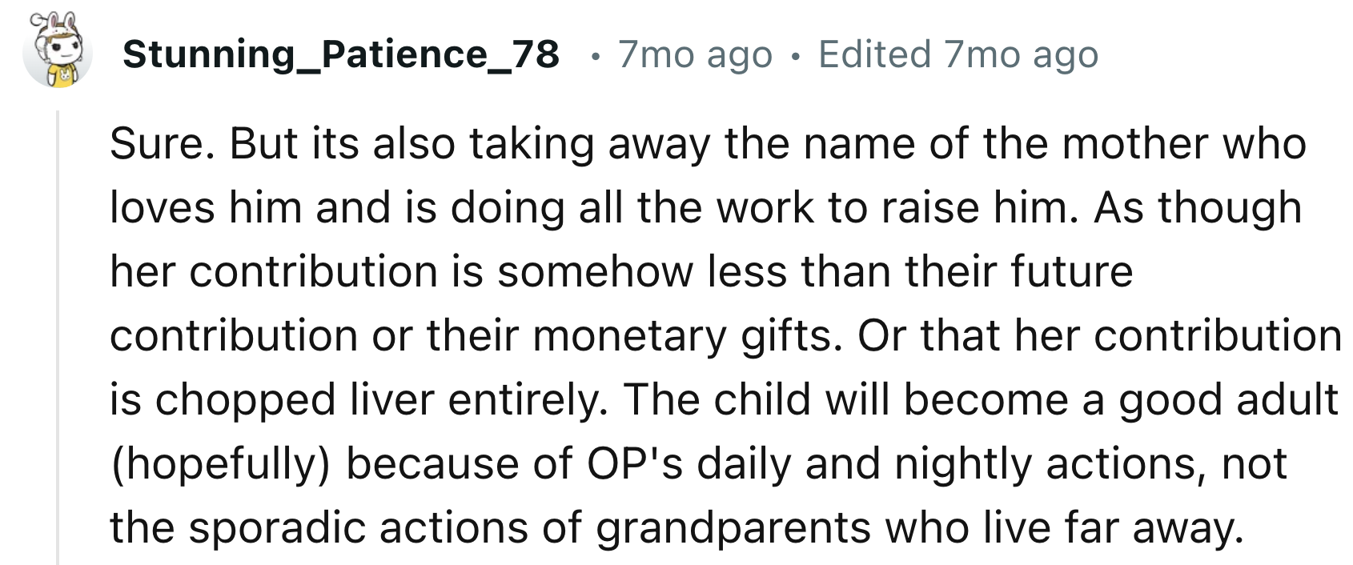This screenshot has width=1353, height=565.
Task: Click the Stunning_Patience_78 user avatar
Action: [57, 53]
